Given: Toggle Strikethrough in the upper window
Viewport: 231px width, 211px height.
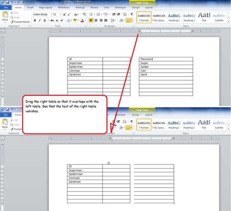Looking at the screenshot, I should 52,20.
